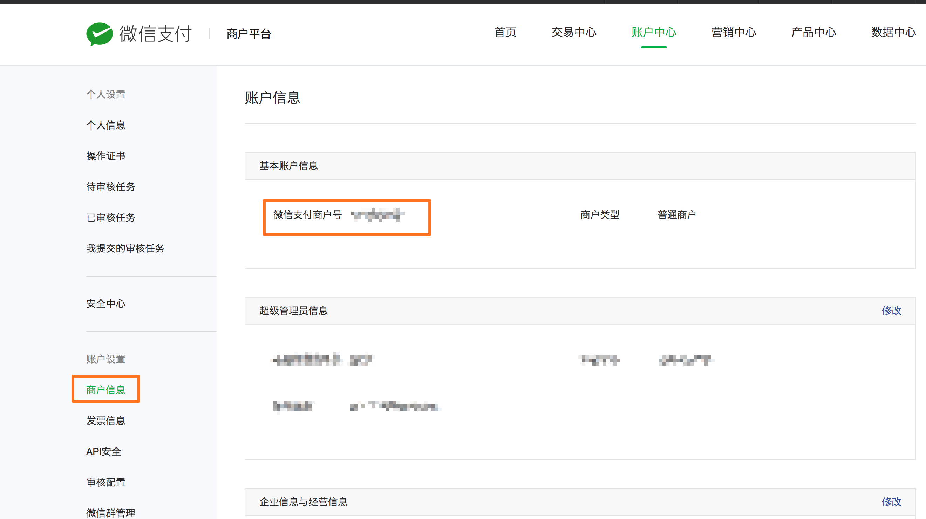The image size is (926, 519).
Task: Click the 账户设置 sidebar group heading
Action: point(106,359)
